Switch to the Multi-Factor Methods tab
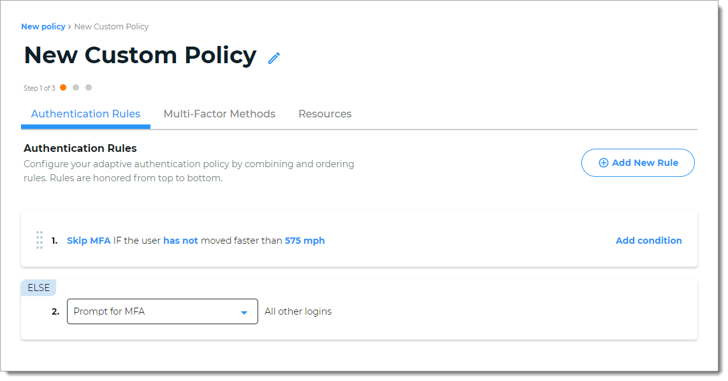728x381 pixels. (x=219, y=114)
